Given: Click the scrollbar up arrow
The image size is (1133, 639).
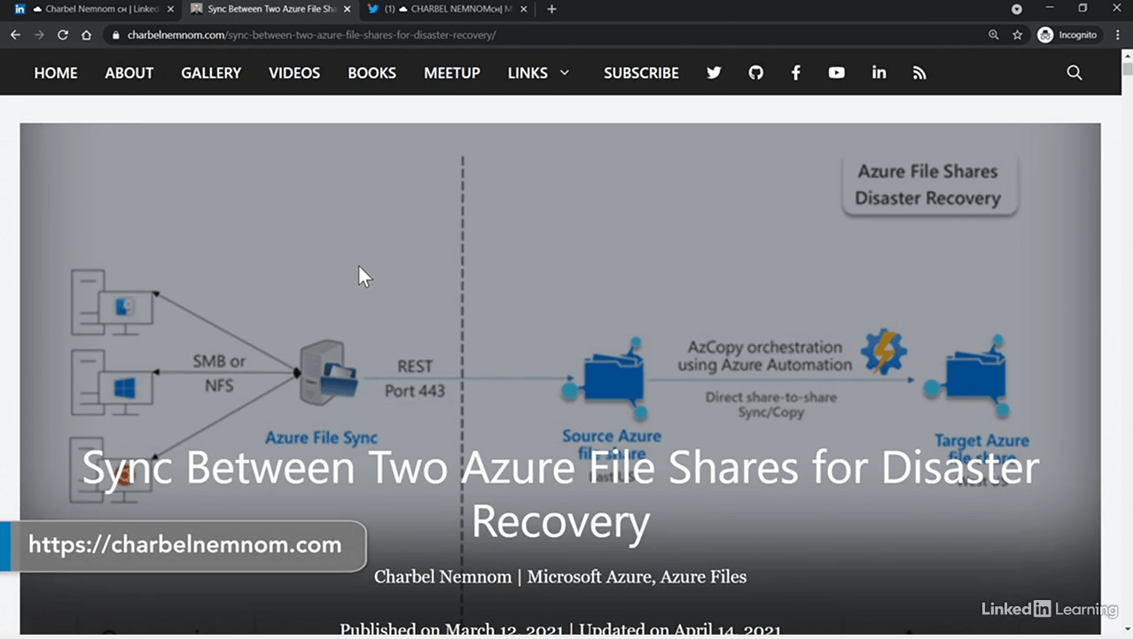Looking at the screenshot, I should (x=1127, y=55).
